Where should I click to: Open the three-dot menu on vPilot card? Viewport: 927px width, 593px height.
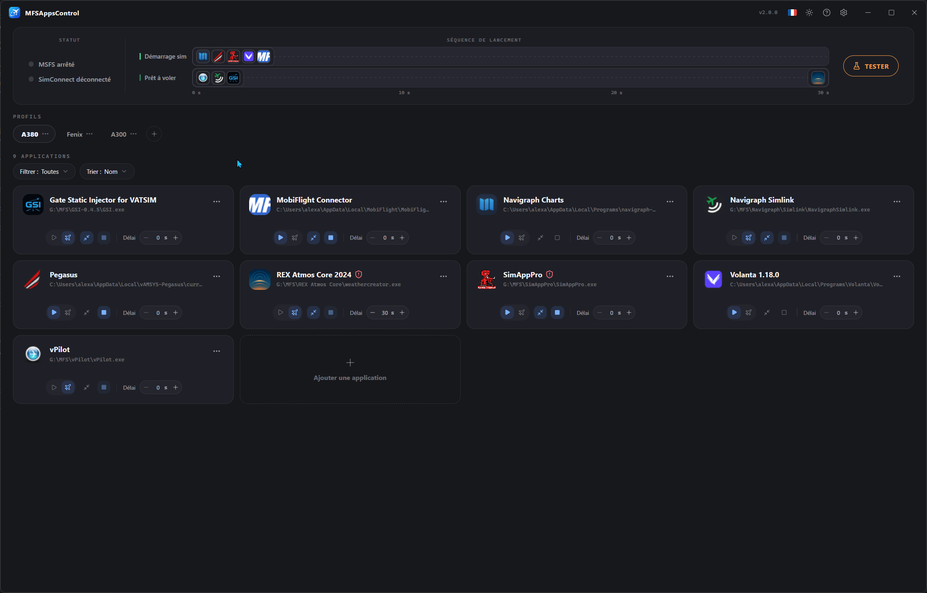(217, 351)
